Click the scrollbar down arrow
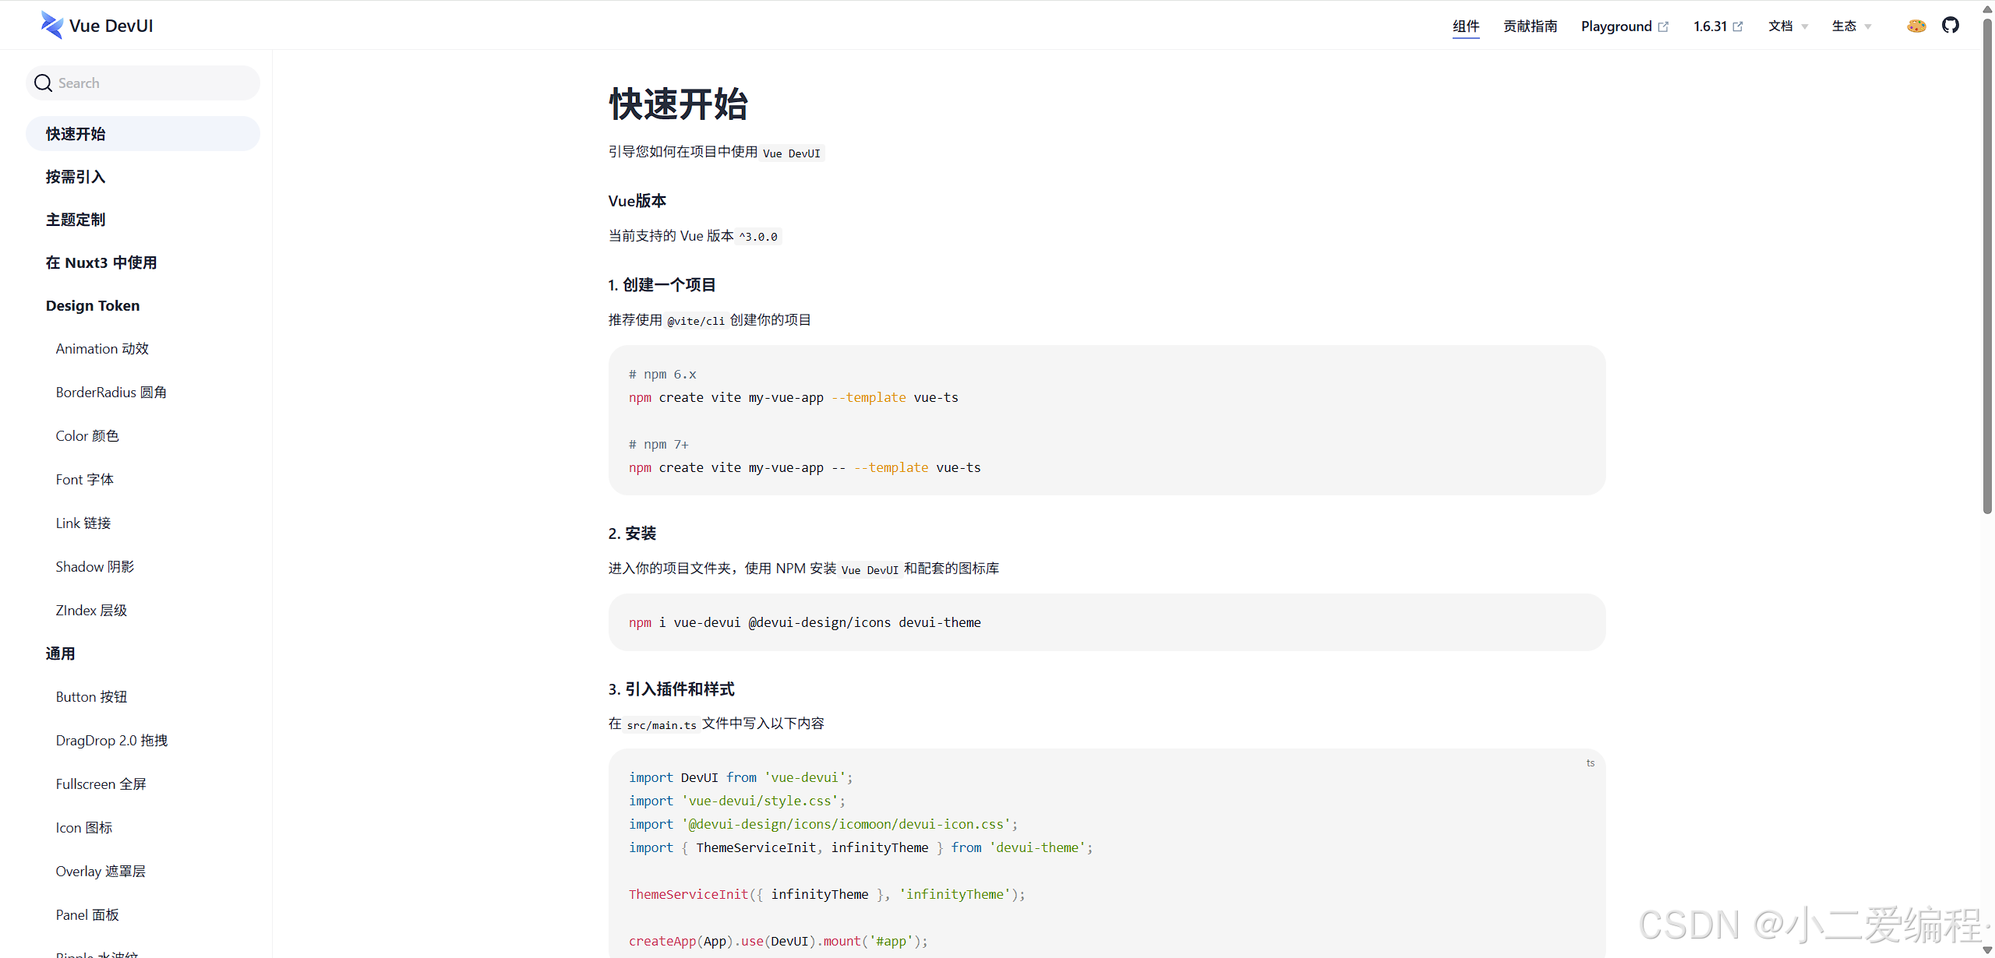This screenshot has height=958, width=1995. pos(1987,950)
